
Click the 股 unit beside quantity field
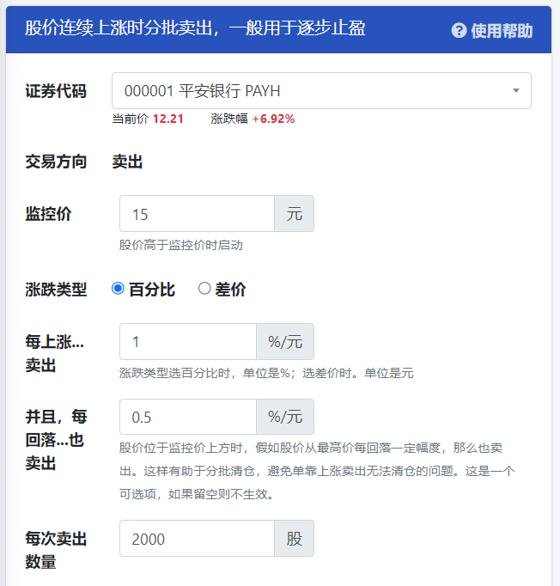pyautogui.click(x=295, y=539)
